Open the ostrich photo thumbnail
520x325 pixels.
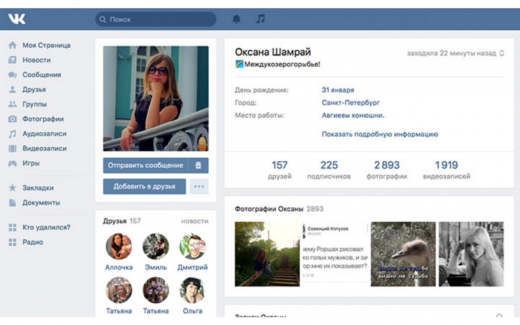click(403, 254)
